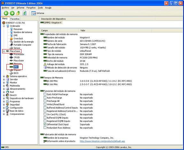The width and height of the screenshot is (184, 150).
Task: Expand the Sistema operativo node
Action: (4, 76)
